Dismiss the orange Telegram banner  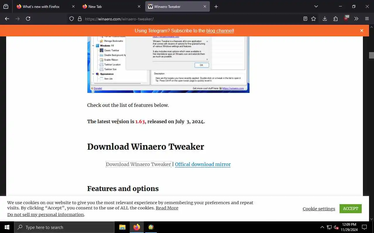point(362,31)
